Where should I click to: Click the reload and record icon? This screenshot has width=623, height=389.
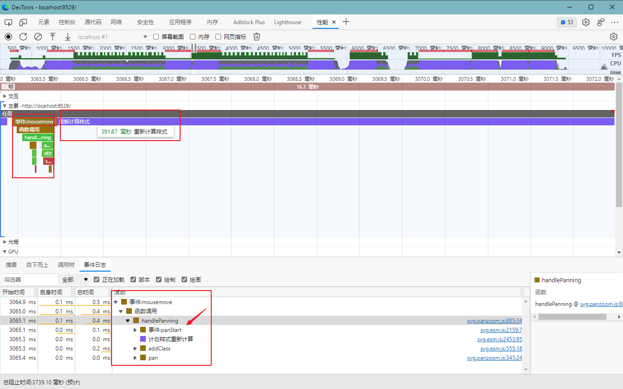pos(23,37)
